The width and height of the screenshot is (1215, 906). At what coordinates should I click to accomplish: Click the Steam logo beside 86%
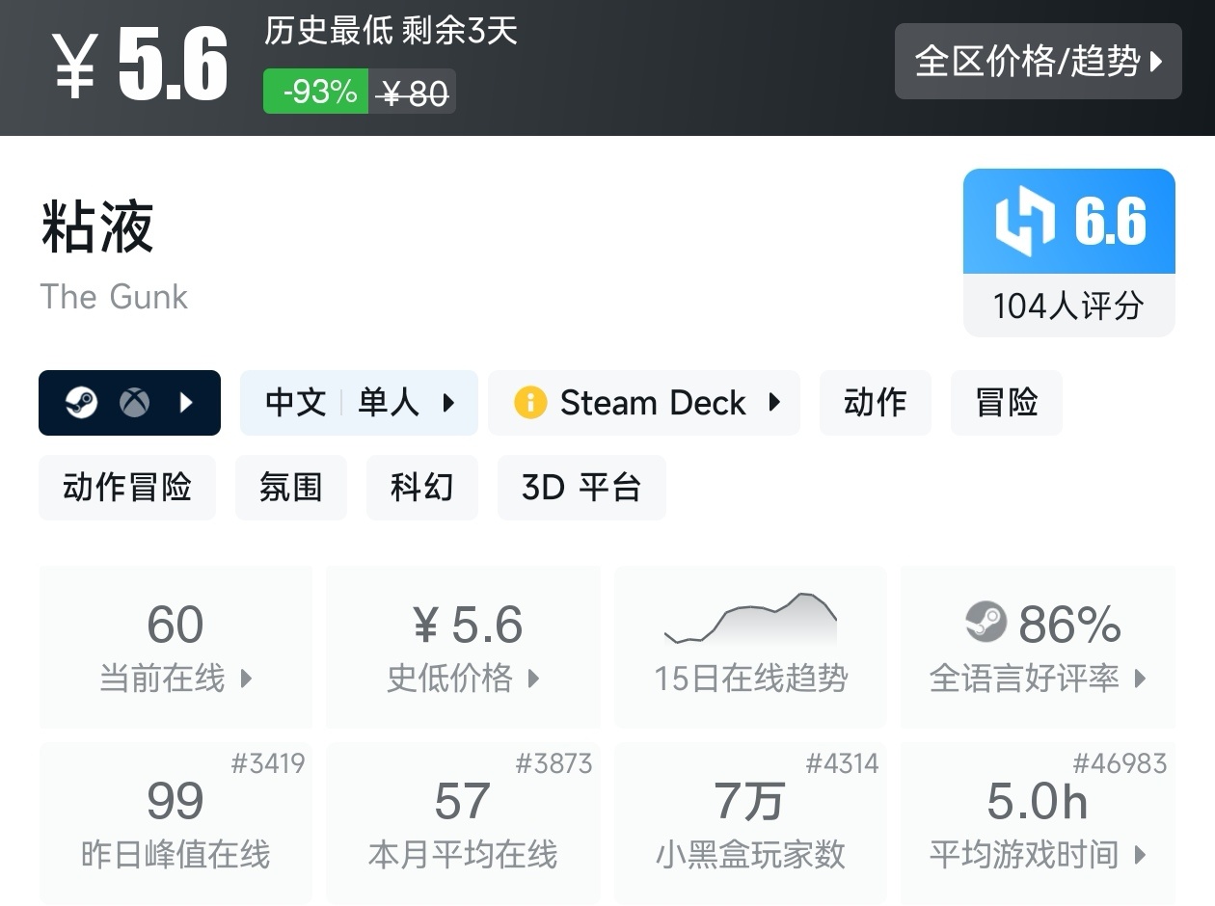985,623
